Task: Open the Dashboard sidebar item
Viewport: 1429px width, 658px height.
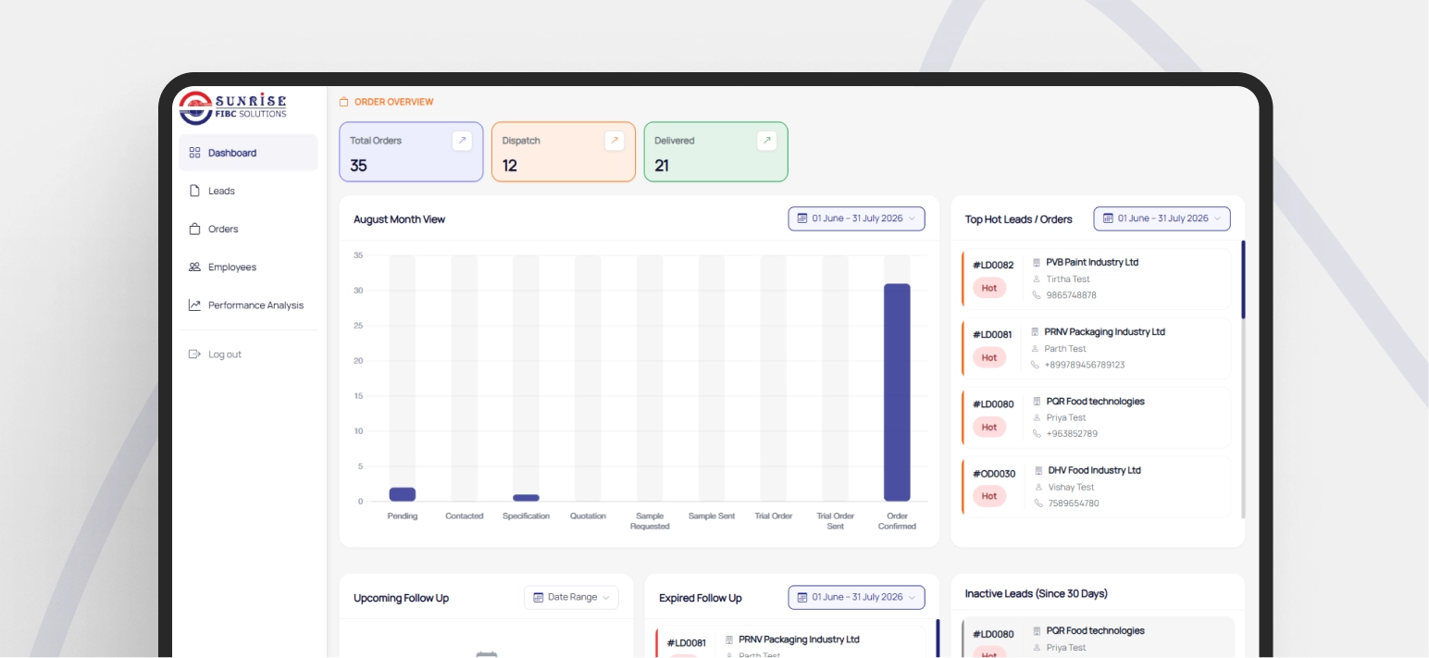Action: [248, 153]
